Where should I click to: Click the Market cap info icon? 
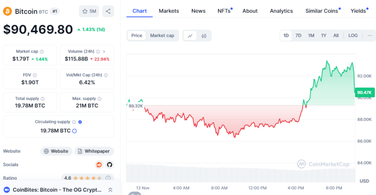[x=43, y=51]
